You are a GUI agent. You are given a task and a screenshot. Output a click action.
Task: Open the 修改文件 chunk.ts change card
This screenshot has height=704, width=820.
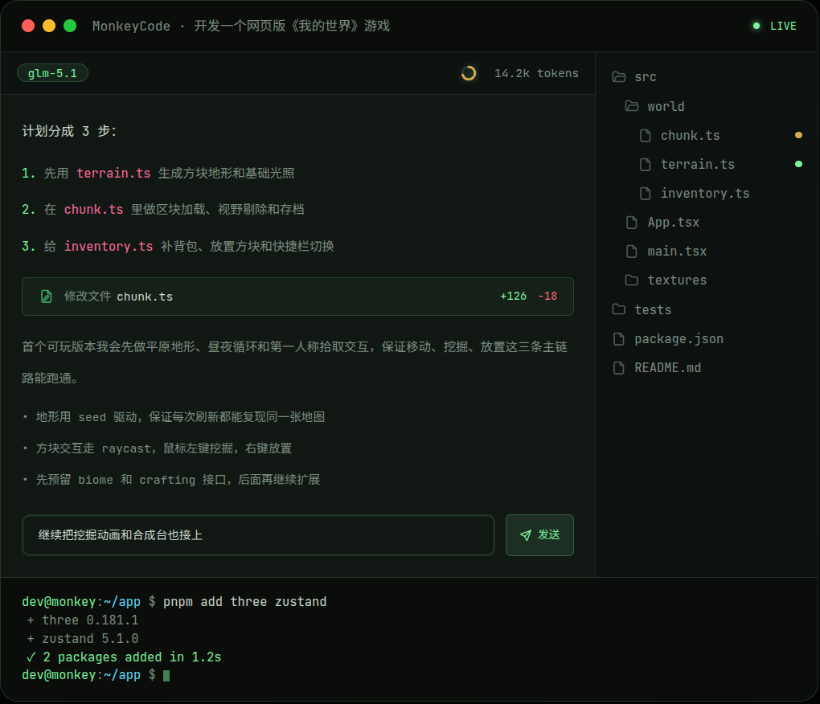[297, 297]
